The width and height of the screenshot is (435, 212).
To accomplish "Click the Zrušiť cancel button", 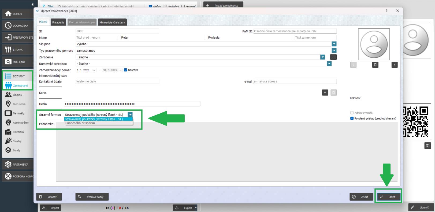I will (361, 197).
